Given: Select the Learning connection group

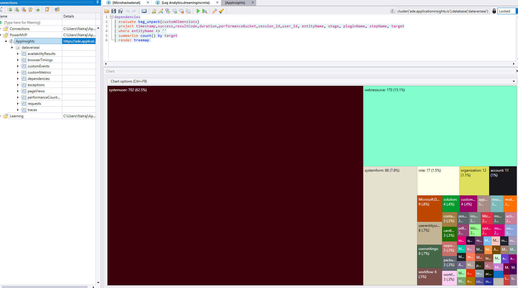Looking at the screenshot, I should click(16, 116).
